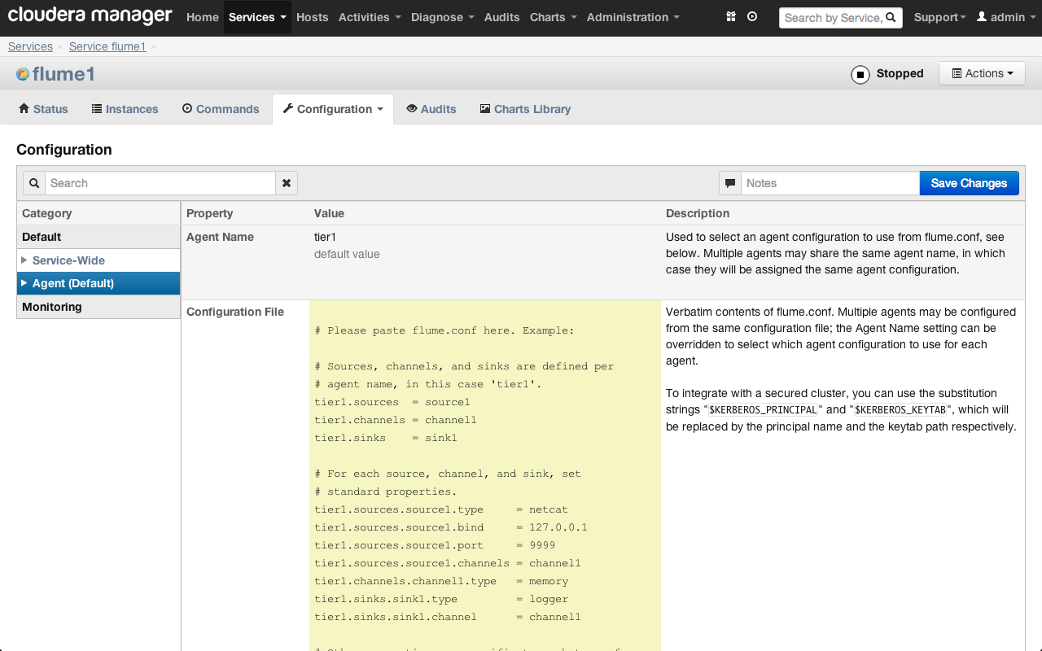Select the Default category header

pyautogui.click(x=99, y=237)
